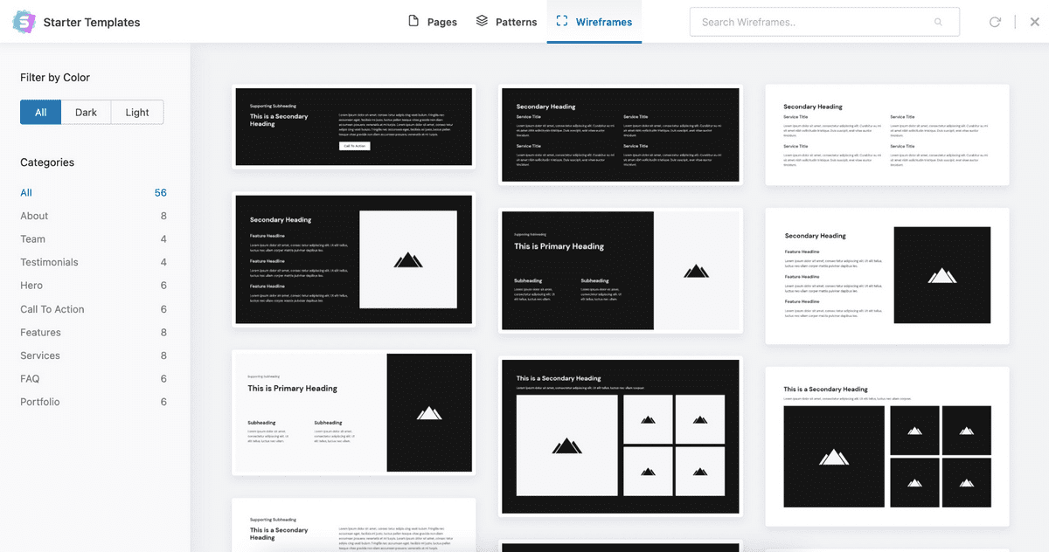
Task: Click the Starter Templates title
Action: (91, 22)
